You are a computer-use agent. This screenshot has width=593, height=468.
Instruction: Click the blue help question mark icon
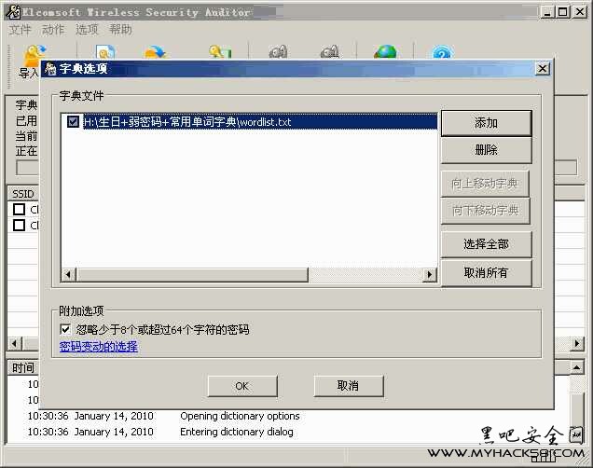(442, 55)
